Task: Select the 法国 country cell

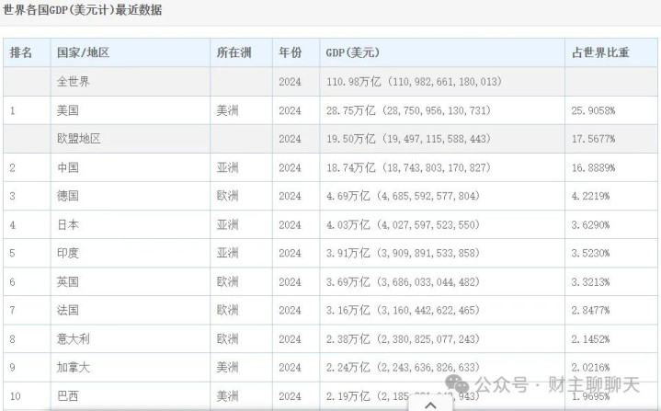Action: tap(68, 310)
